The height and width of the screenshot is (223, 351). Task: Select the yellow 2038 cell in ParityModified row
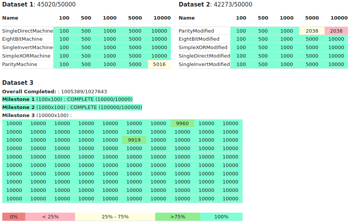pyautogui.click(x=312, y=31)
